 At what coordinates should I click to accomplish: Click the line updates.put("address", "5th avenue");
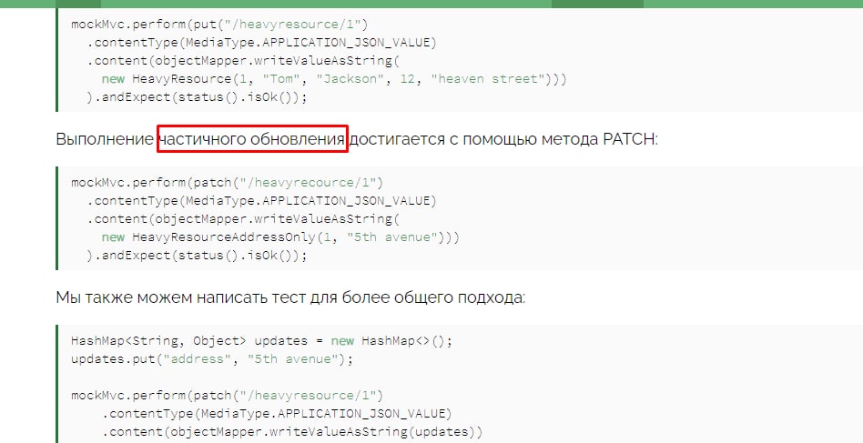tap(212, 359)
